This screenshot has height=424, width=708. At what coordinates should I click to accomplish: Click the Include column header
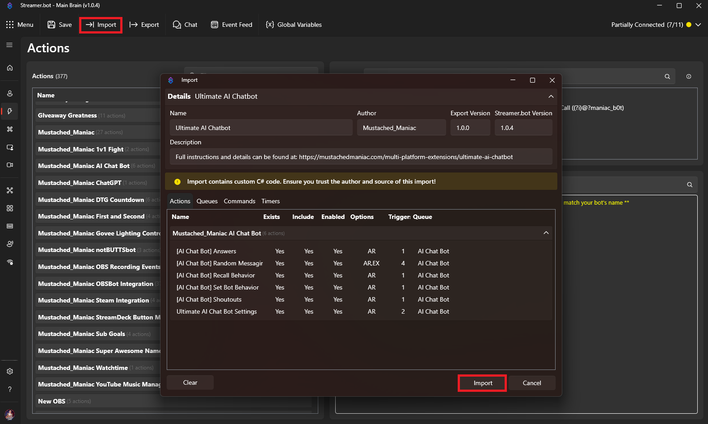(303, 217)
